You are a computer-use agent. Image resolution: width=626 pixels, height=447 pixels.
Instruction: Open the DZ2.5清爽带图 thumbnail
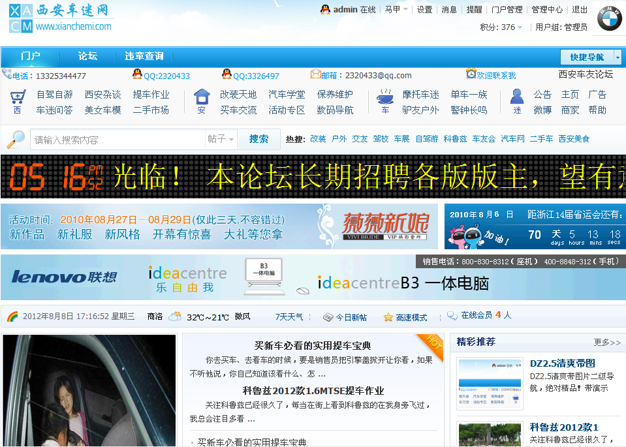click(490, 384)
